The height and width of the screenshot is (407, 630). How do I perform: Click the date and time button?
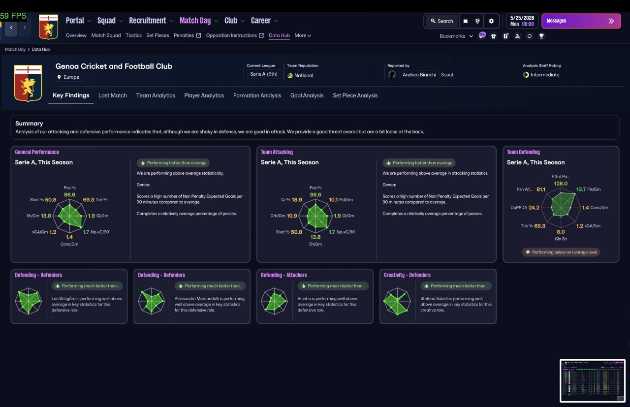click(x=522, y=21)
